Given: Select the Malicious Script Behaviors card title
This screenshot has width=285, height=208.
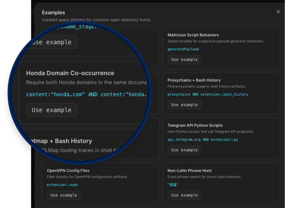Looking at the screenshot, I should [x=193, y=35].
